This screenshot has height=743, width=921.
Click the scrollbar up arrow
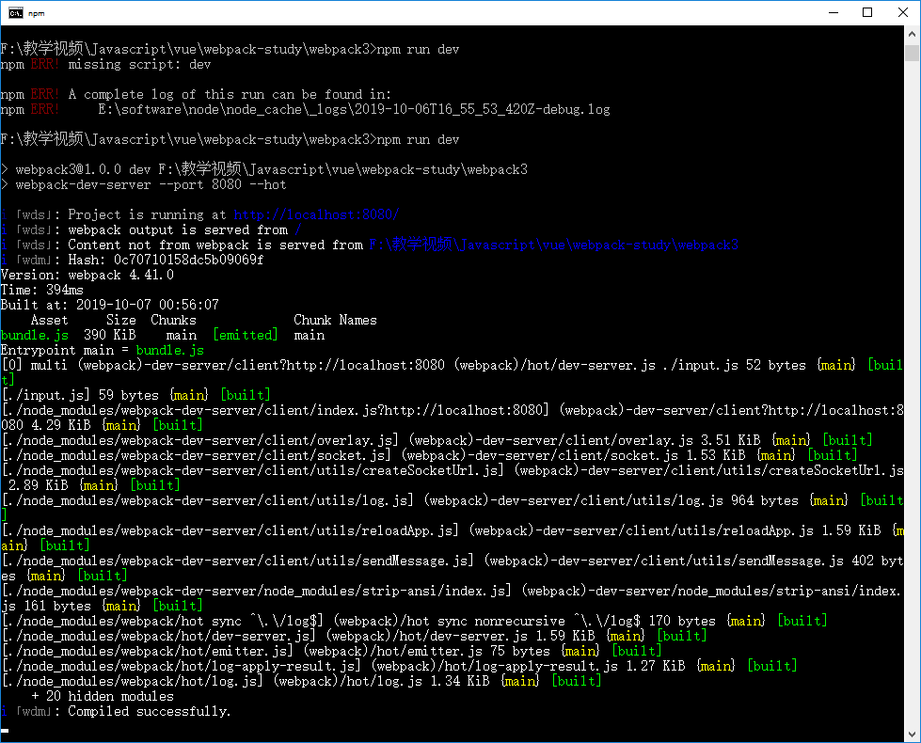(912, 34)
